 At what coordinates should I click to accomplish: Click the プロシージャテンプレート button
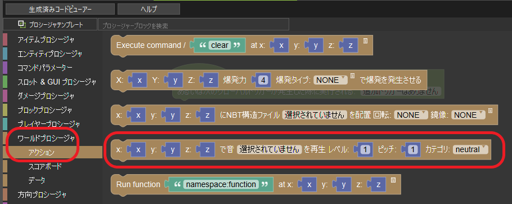pyautogui.click(x=50, y=24)
